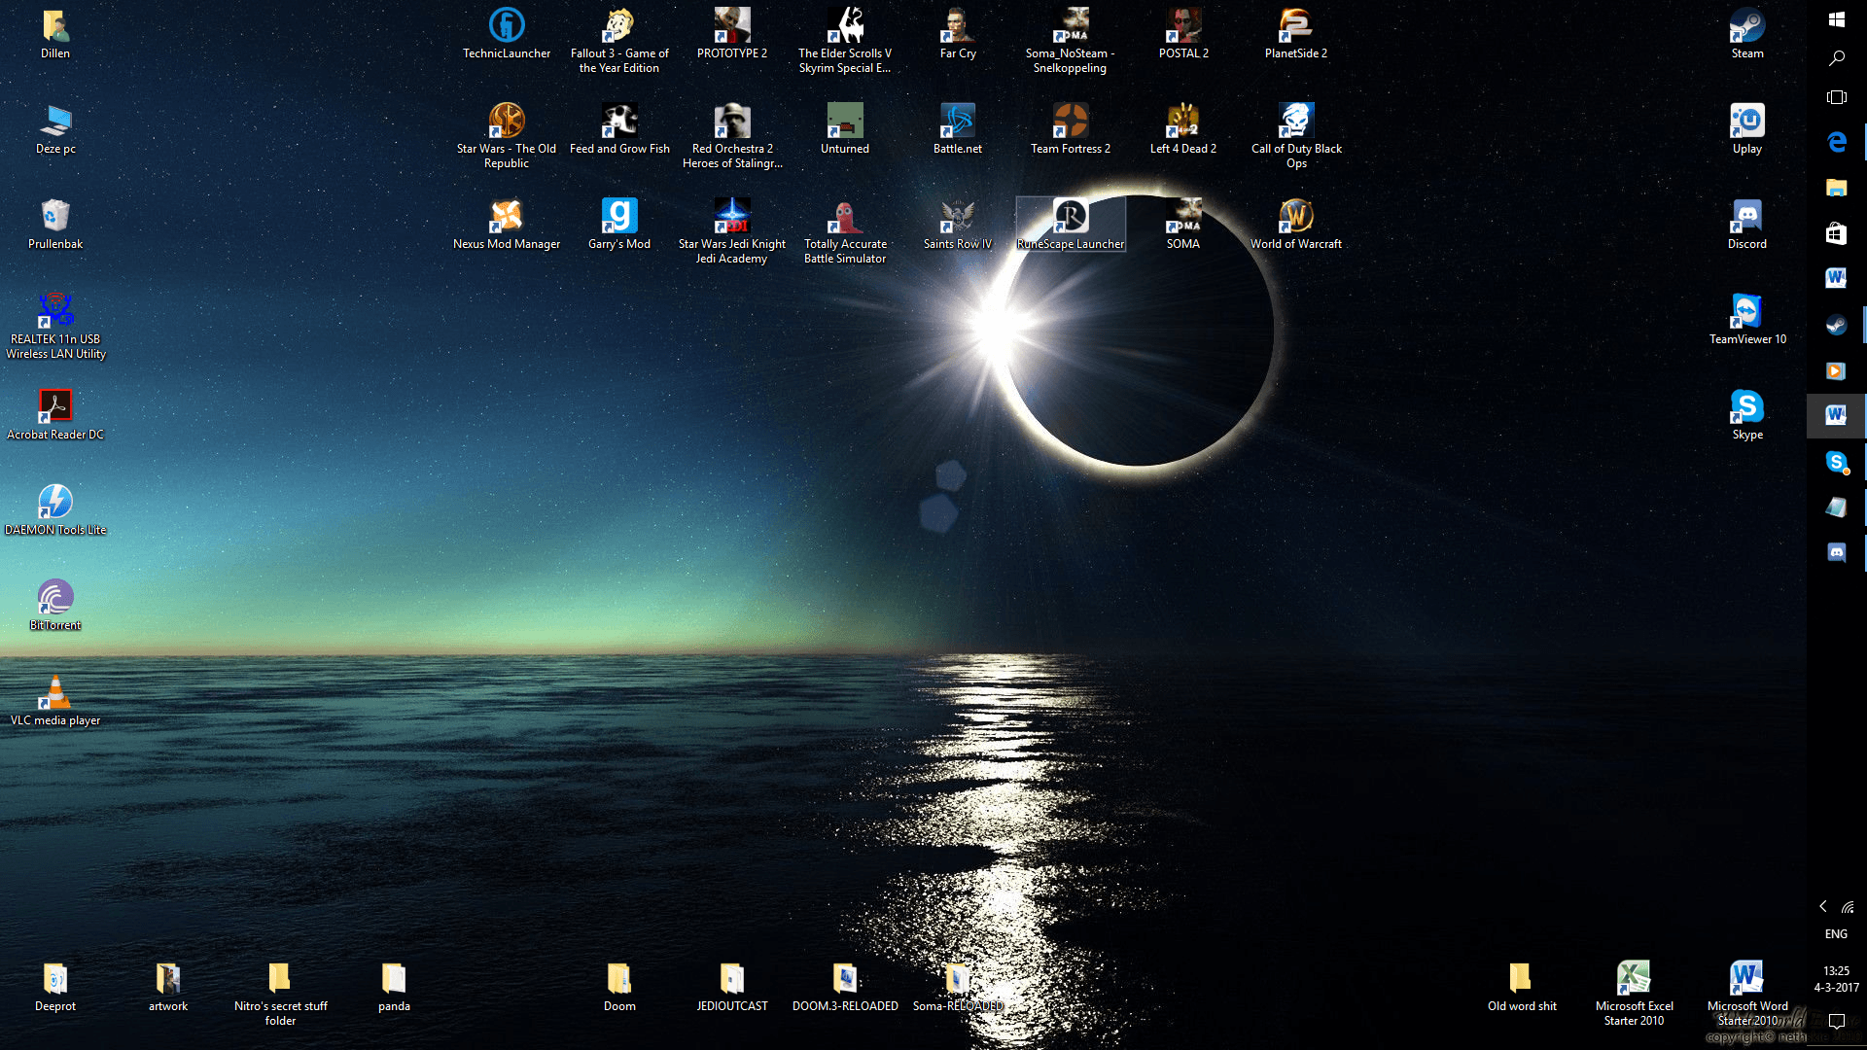Open Task View in the taskbar

coord(1836,97)
